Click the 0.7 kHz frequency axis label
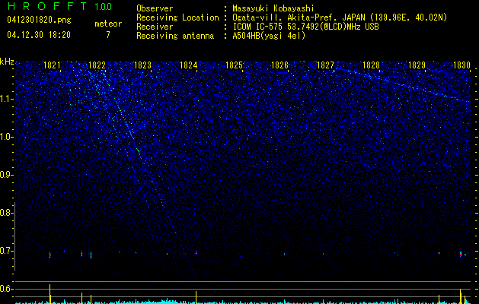Viewport: 479px width, 304px height. tap(6, 251)
